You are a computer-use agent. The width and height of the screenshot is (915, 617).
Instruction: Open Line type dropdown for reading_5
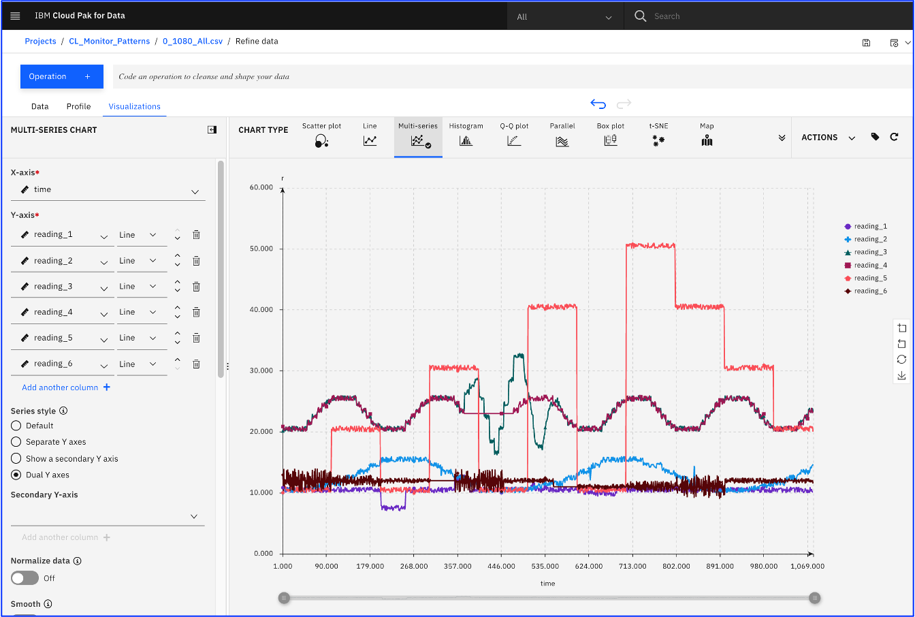pos(142,338)
